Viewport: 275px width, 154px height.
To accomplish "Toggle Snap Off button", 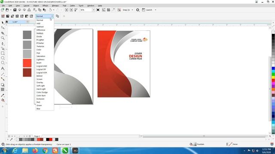I will [x=119, y=10].
